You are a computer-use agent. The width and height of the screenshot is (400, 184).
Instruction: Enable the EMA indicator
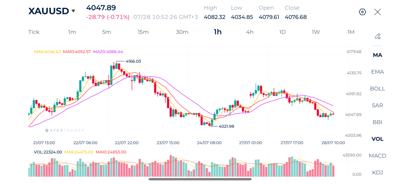coord(377,72)
